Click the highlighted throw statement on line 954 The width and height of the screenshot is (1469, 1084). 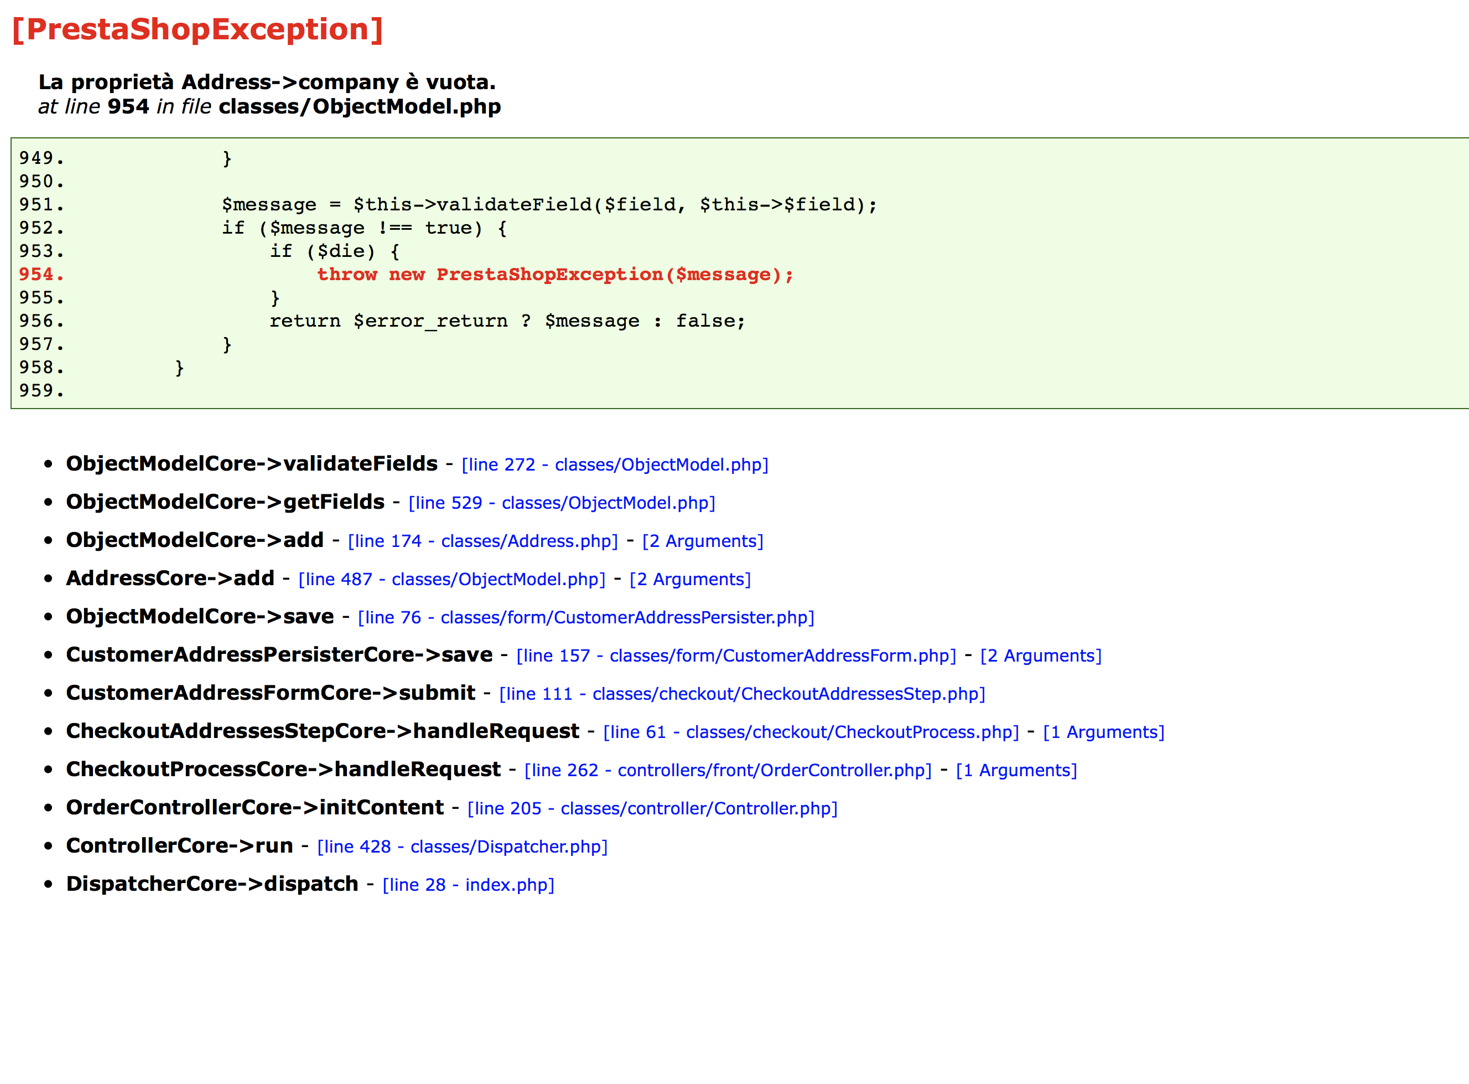click(x=555, y=274)
